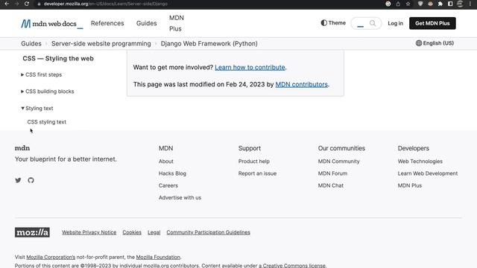Image resolution: width=477 pixels, height=268 pixels.
Task: Click Advertise with us link
Action: tap(180, 197)
